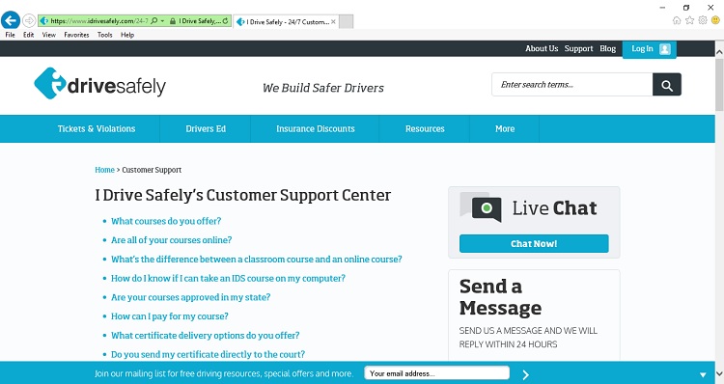The width and height of the screenshot is (724, 384).
Task: Click the address bar search magnifier icon
Action: point(154,21)
